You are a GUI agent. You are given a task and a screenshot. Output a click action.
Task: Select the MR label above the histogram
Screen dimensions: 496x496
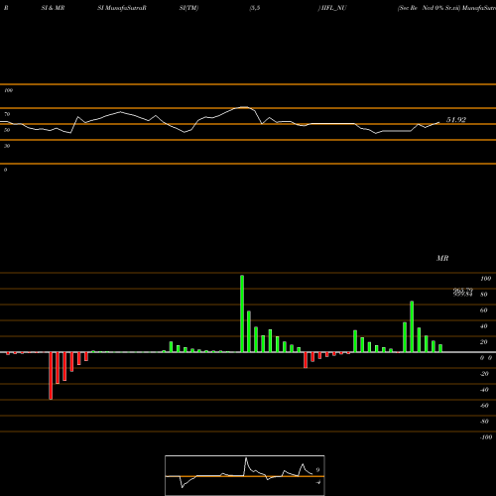[442, 258]
